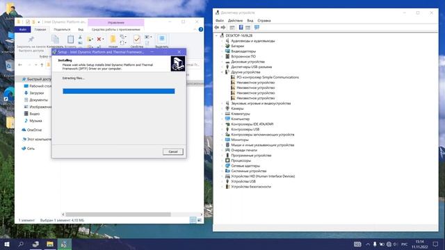Expand the Дисковые устройства category
Viewport: 445px width, 250px height.
point(222,62)
